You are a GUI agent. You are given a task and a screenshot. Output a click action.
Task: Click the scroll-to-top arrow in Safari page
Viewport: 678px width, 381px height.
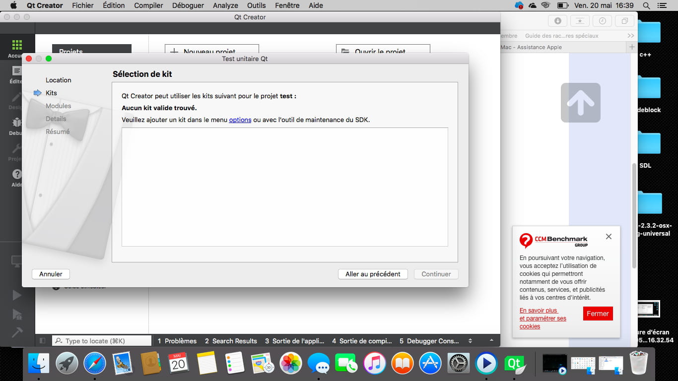(x=581, y=103)
